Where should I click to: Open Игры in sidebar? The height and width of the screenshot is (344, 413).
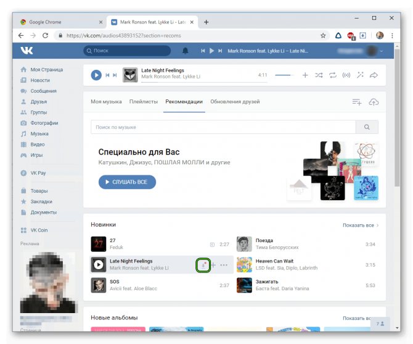[31, 155]
